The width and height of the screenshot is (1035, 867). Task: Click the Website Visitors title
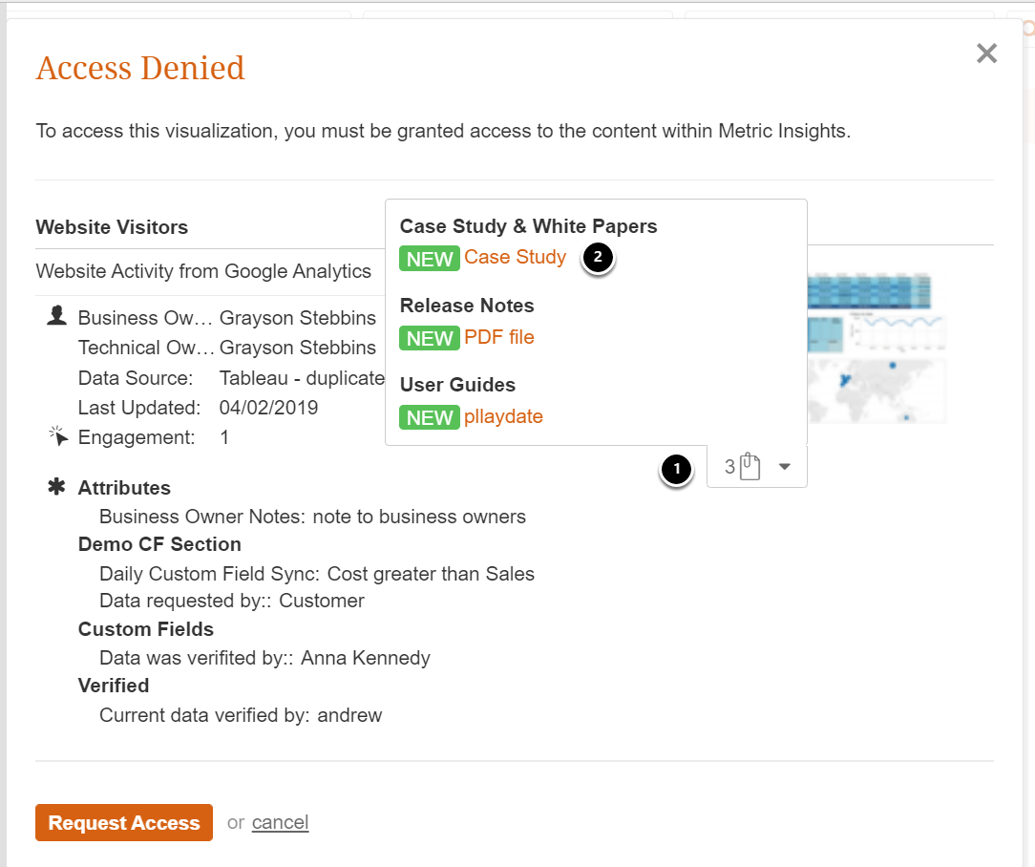coord(112,227)
